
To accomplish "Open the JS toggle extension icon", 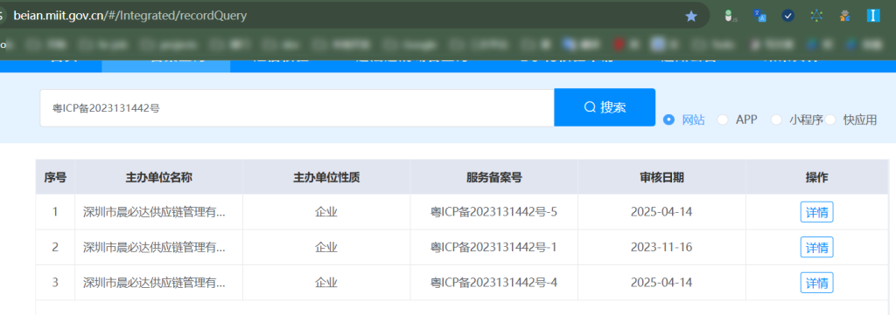I will point(730,16).
